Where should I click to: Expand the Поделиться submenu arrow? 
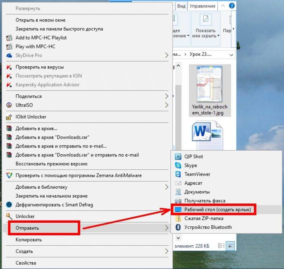tap(166, 96)
